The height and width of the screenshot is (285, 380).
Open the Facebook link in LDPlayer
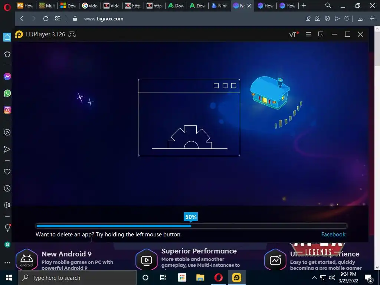coord(333,235)
